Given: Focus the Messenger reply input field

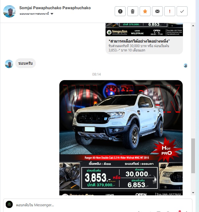Looking at the screenshot, I should [x=98, y=205].
